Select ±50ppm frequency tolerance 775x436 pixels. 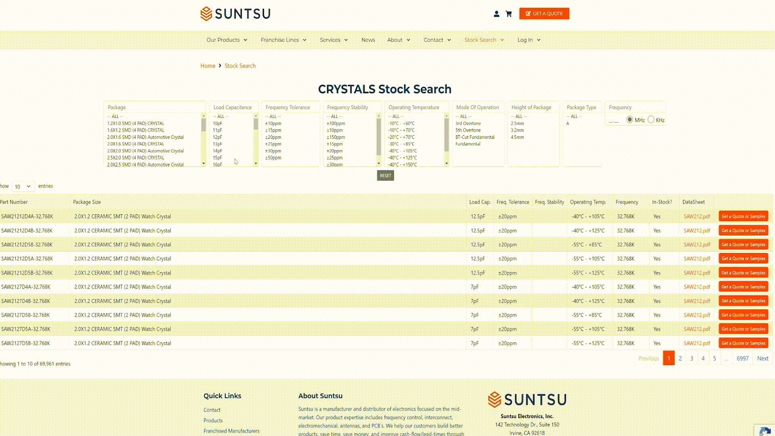(x=273, y=158)
